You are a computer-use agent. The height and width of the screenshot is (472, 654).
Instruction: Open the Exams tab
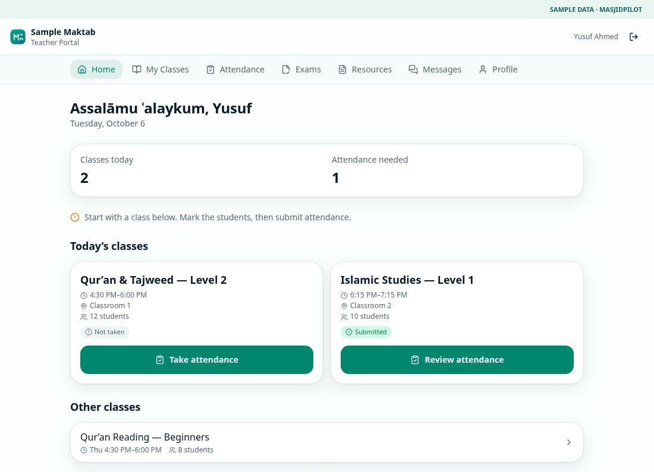click(x=301, y=69)
